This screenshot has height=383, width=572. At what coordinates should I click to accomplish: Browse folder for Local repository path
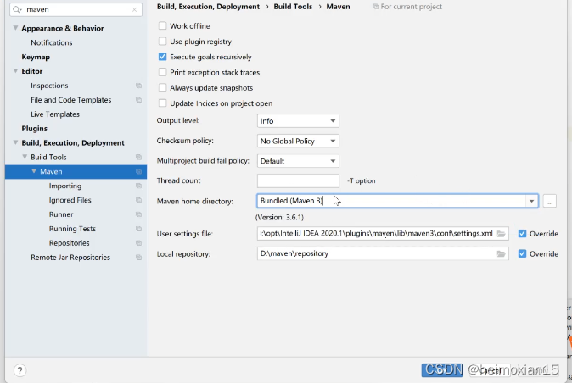[502, 253]
